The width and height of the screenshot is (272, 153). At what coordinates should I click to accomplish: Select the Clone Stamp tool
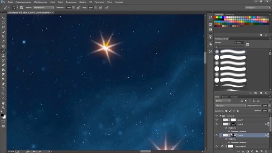[3, 56]
